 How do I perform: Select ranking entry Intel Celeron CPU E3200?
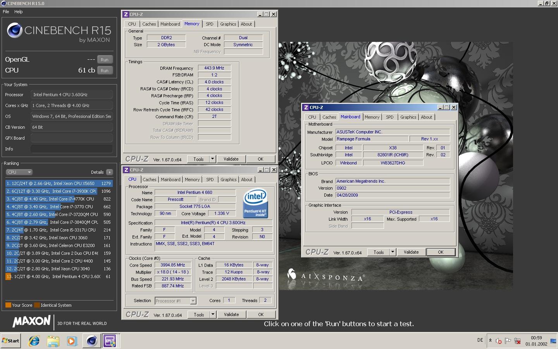[x=59, y=245]
